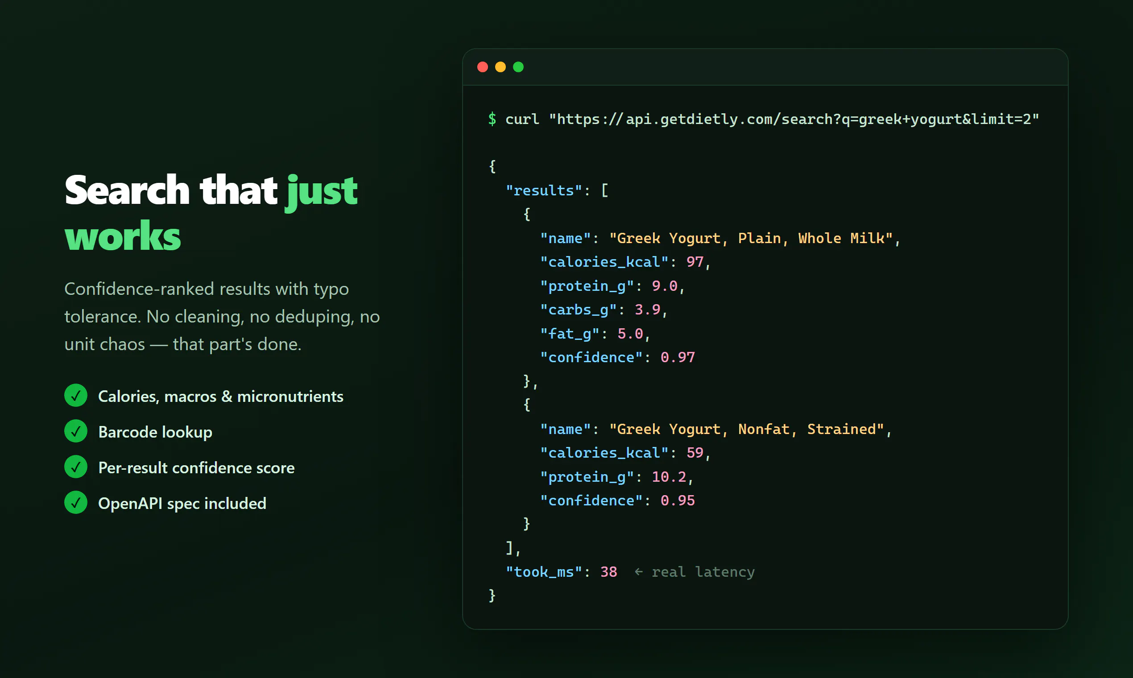
Task: Click the checkmark icon beside Barcode lookup
Action: click(76, 431)
